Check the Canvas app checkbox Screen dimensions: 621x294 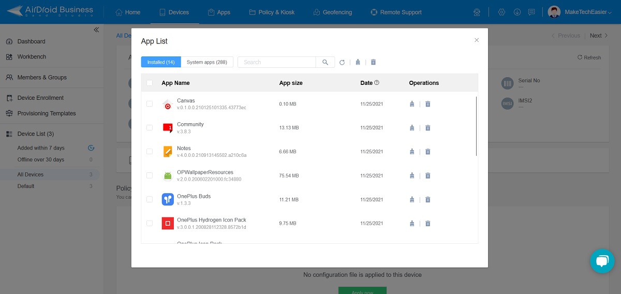pos(150,104)
